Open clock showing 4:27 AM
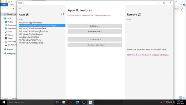Viewport: 186px width, 105px height. [x=180, y=102]
